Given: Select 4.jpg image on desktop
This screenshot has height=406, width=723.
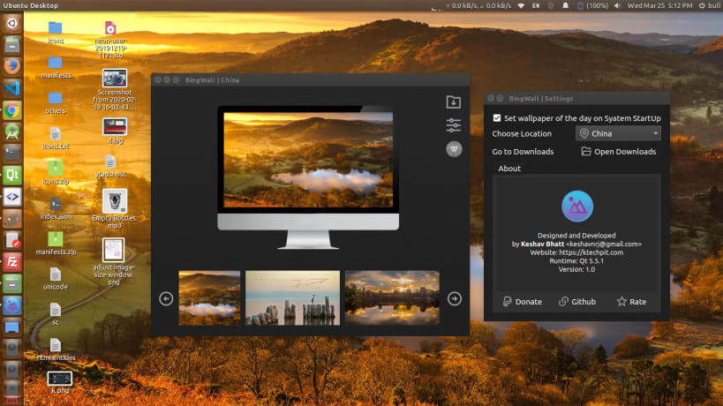Looking at the screenshot, I should click(115, 131).
